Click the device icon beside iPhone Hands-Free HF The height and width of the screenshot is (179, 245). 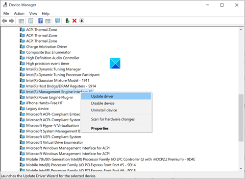click(x=22, y=103)
